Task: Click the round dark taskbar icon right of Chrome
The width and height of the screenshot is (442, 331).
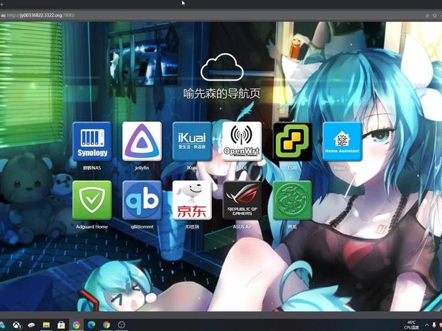Action: tap(121, 325)
